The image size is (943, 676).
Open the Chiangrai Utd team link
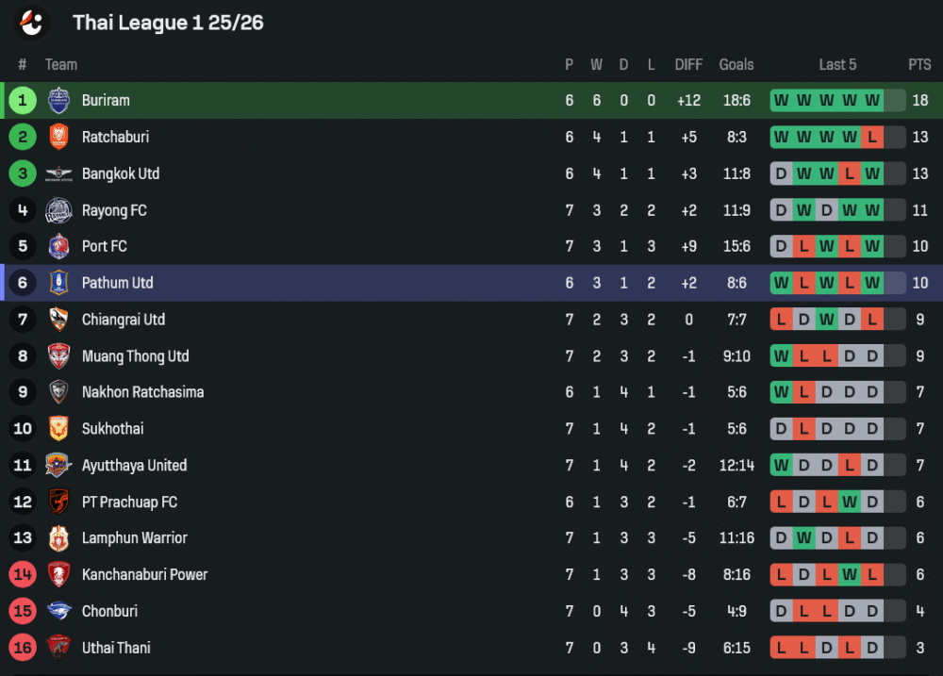pos(123,320)
